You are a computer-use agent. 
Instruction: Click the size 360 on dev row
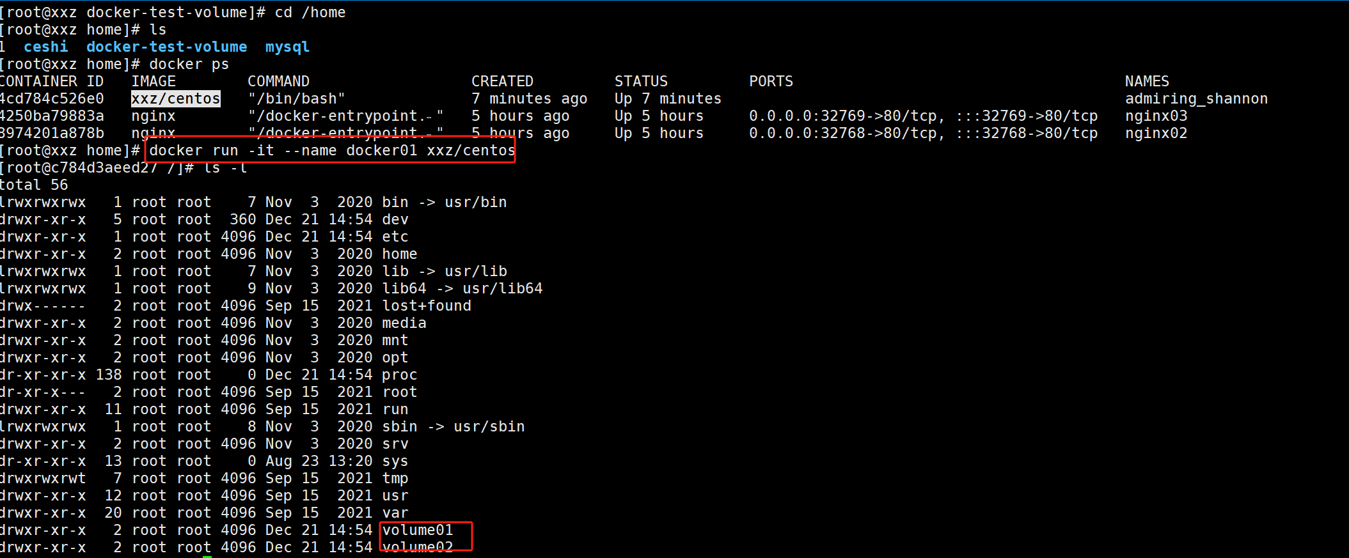(x=242, y=219)
